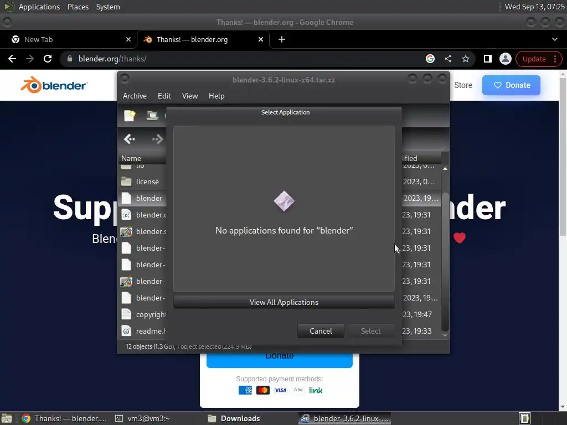Image resolution: width=567 pixels, height=425 pixels.
Task: Click the Blender logo on website
Action: [54, 85]
